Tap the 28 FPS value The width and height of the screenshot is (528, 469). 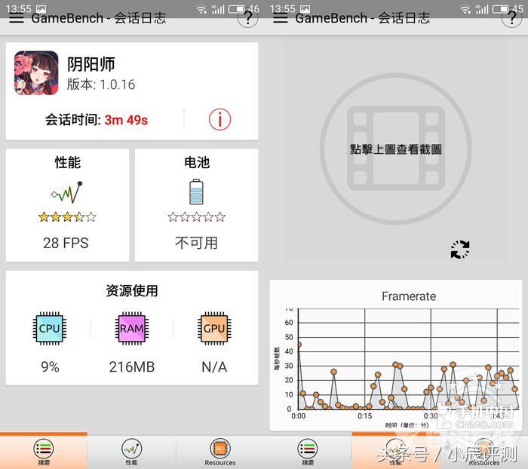[66, 243]
